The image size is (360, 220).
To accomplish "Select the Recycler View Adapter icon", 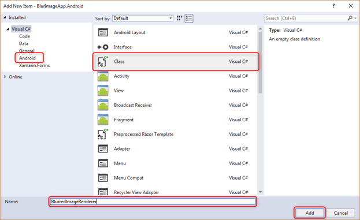I will [x=103, y=192].
